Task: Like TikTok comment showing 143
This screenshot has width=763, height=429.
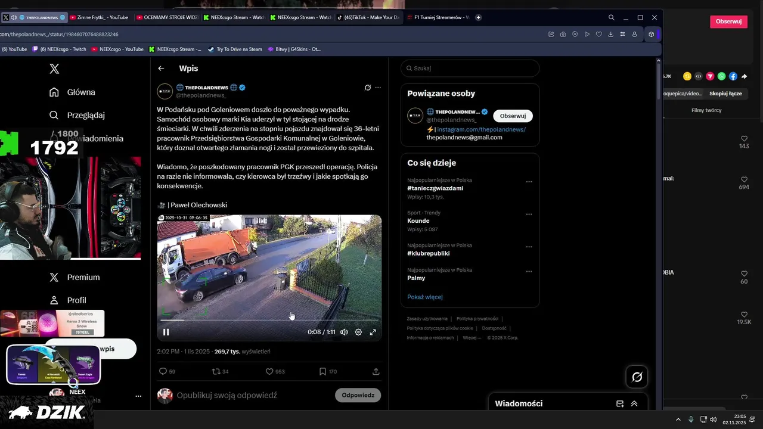Action: click(x=744, y=139)
